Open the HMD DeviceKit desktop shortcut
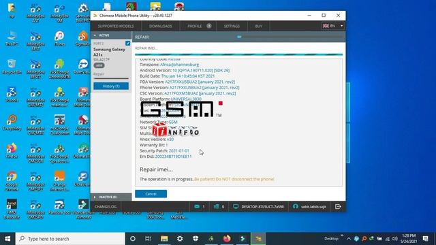Image resolution: width=436 pixels, height=245 pixels. pyautogui.click(x=12, y=209)
